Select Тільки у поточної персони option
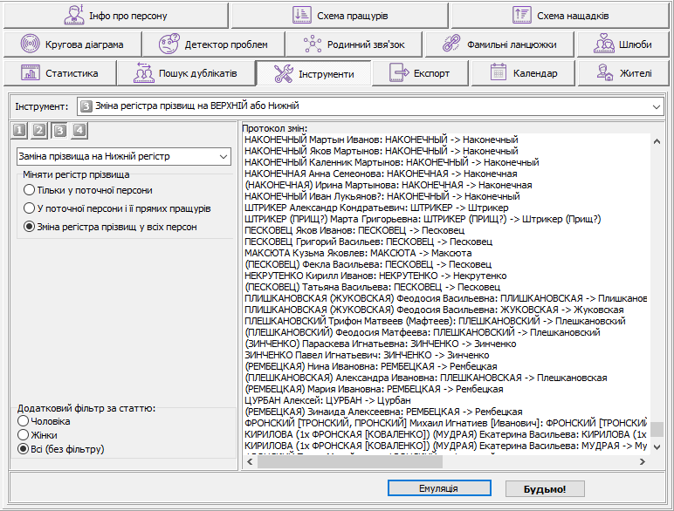This screenshot has width=674, height=511. point(30,190)
